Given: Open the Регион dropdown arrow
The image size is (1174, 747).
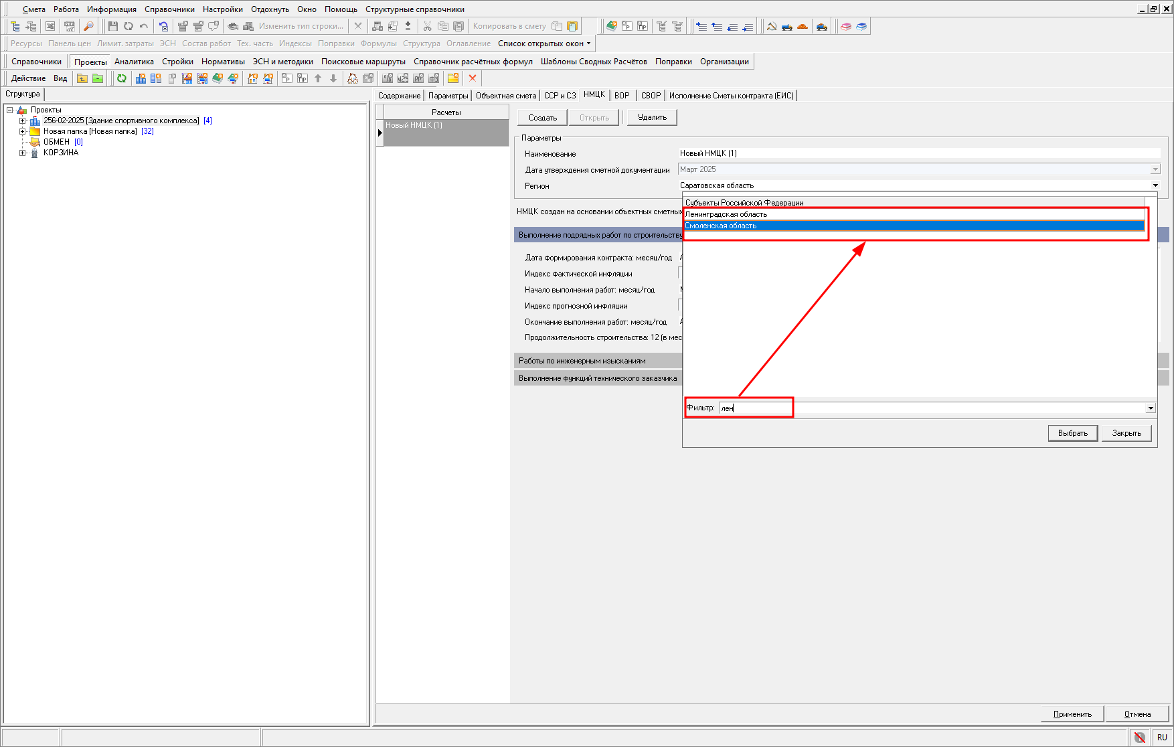Looking at the screenshot, I should pos(1155,185).
